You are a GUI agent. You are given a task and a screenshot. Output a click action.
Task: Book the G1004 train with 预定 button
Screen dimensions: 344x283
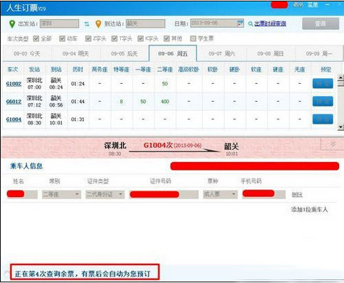tap(323, 119)
